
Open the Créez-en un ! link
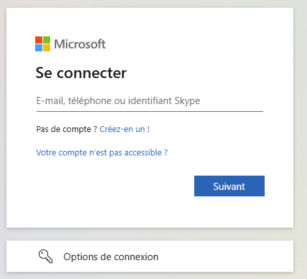click(124, 129)
